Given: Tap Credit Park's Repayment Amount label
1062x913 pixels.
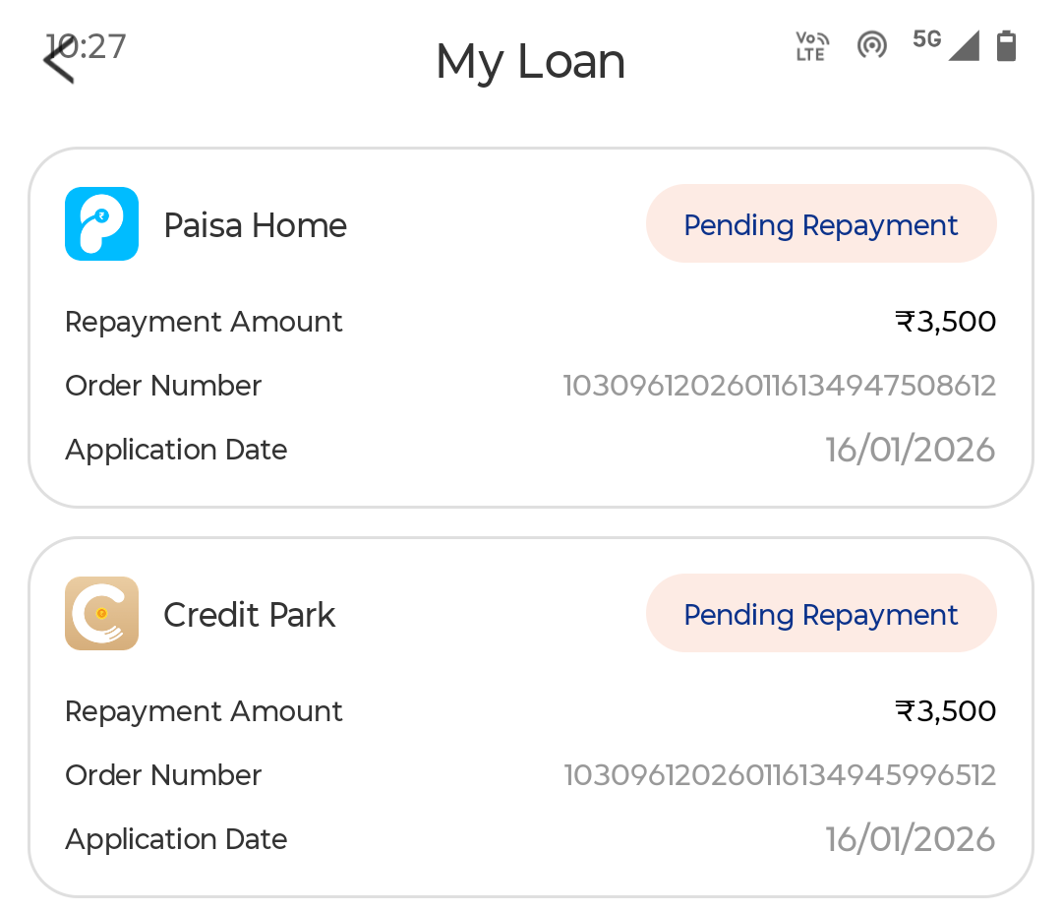Looking at the screenshot, I should pyautogui.click(x=204, y=711).
